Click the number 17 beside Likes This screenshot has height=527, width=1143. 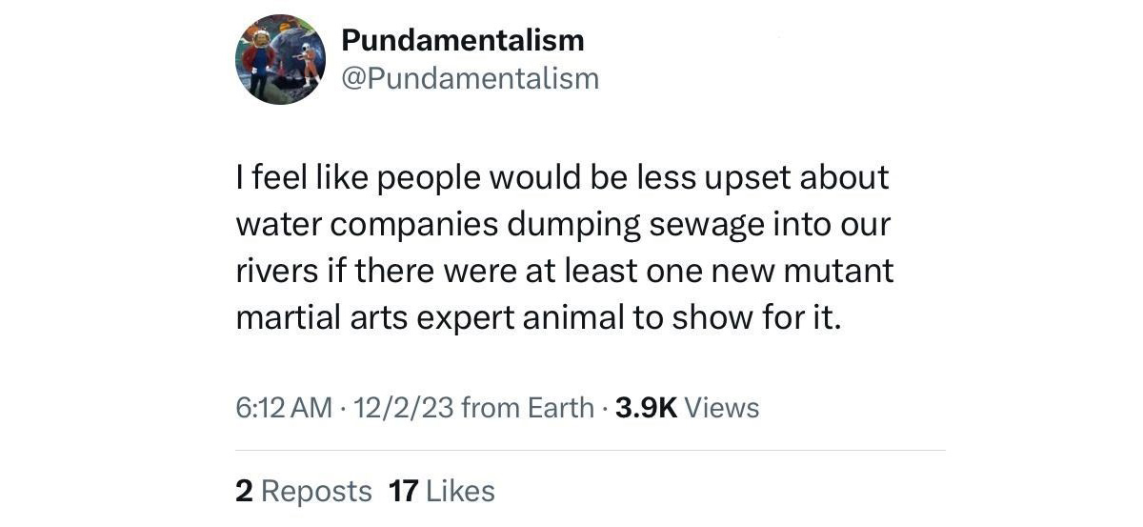pyautogui.click(x=404, y=491)
